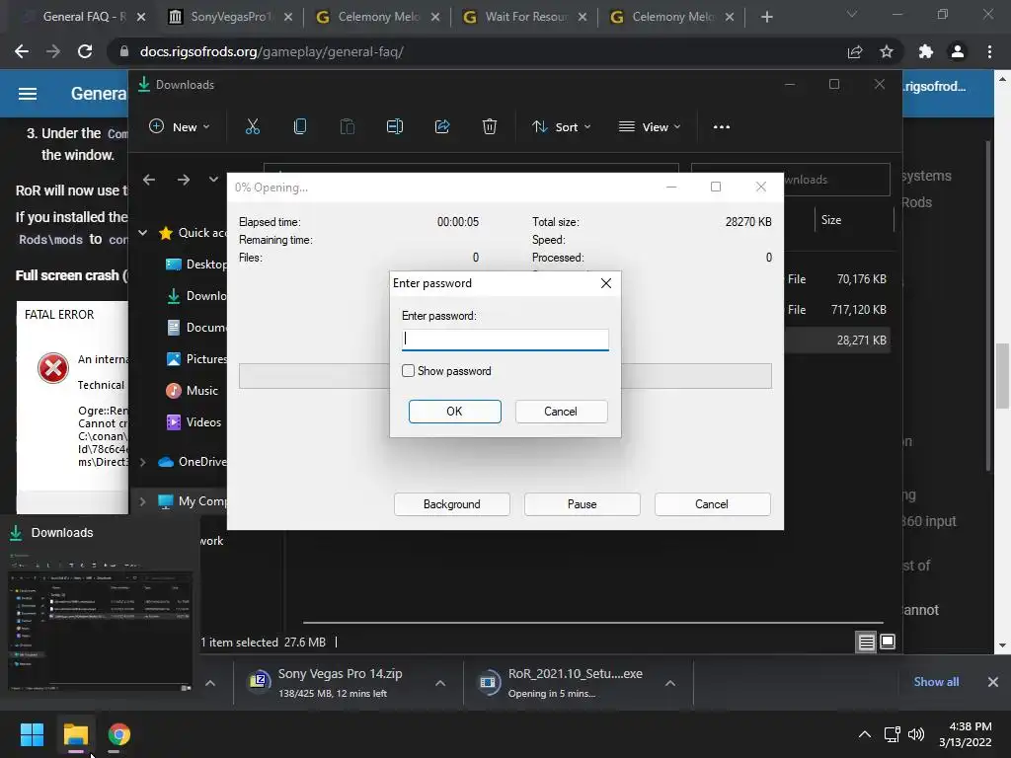Reload the page in Chrome
Screen dimensions: 1011x758
tap(85, 51)
